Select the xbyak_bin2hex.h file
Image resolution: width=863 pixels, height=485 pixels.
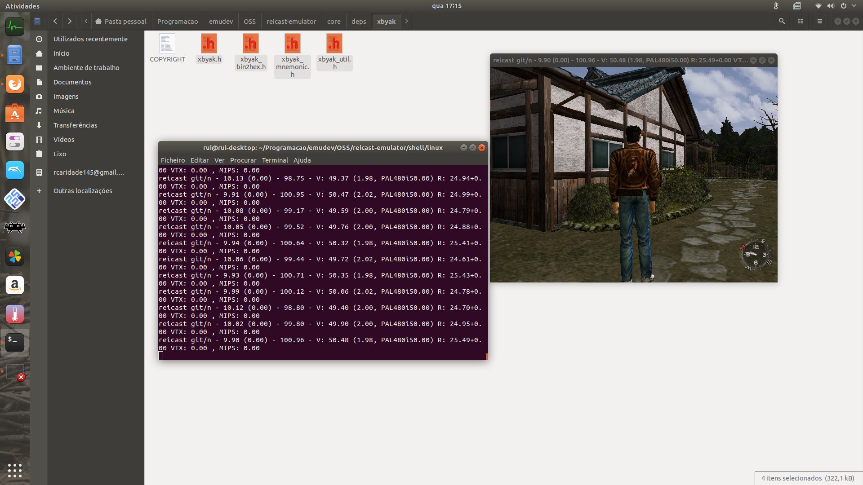[x=251, y=52]
